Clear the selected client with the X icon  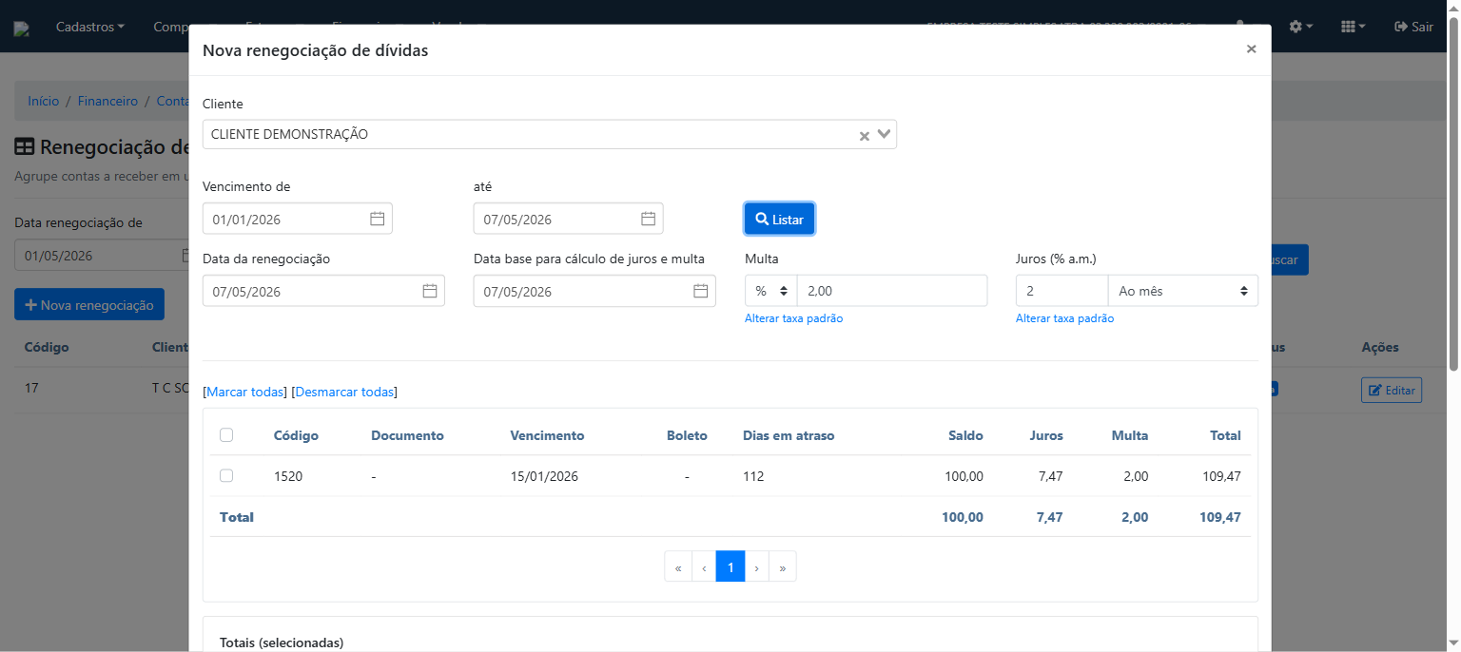coord(865,136)
